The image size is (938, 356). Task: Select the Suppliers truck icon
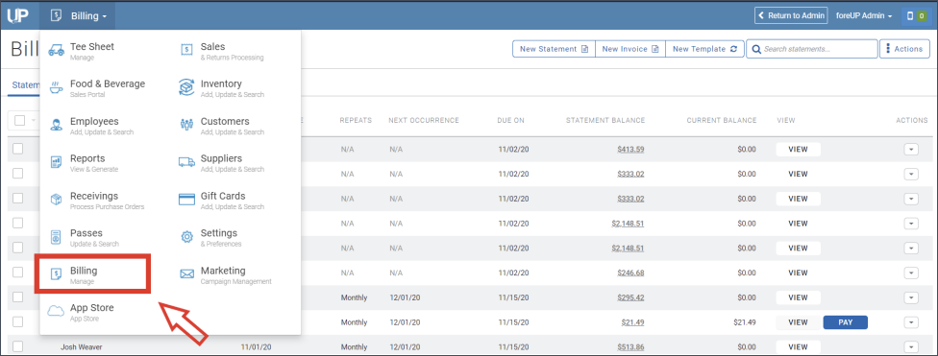click(186, 162)
